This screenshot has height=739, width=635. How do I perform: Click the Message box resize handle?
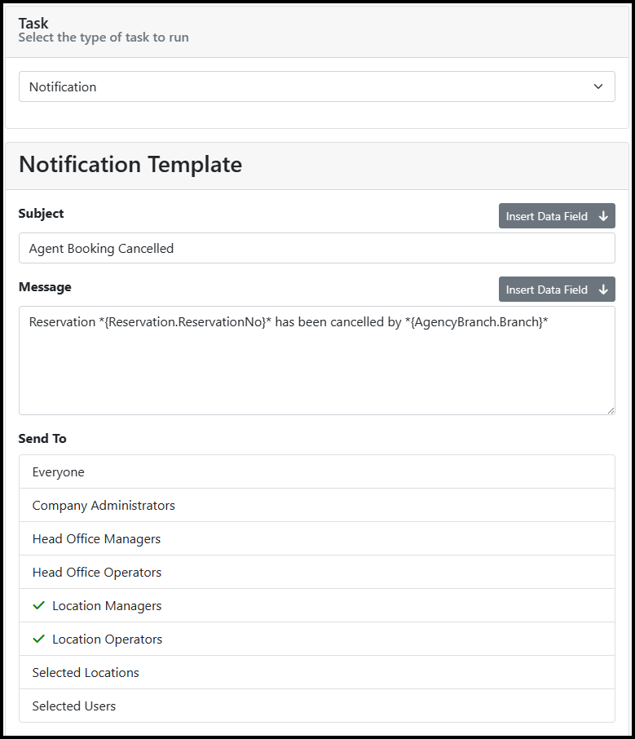(611, 410)
